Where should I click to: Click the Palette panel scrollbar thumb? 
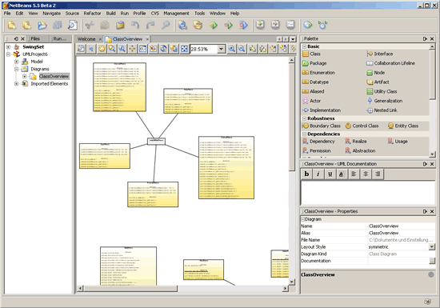pos(432,74)
